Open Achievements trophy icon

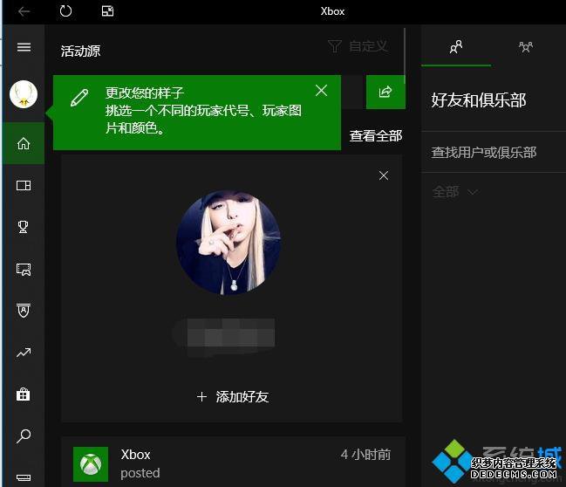pos(24,227)
